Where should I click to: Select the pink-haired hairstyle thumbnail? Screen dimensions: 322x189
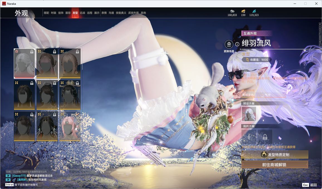[x=70, y=126]
